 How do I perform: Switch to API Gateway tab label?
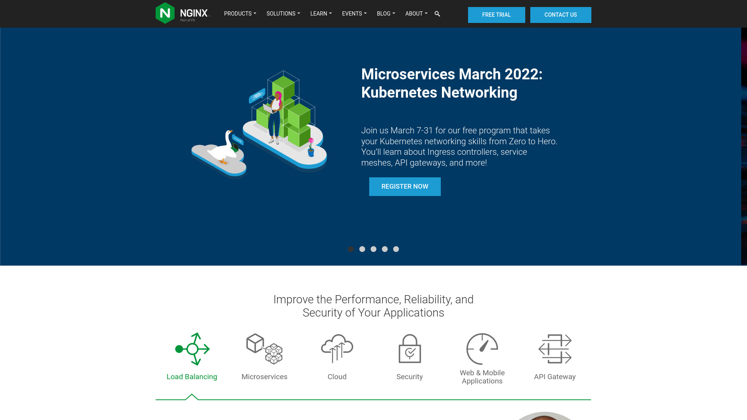pos(555,377)
